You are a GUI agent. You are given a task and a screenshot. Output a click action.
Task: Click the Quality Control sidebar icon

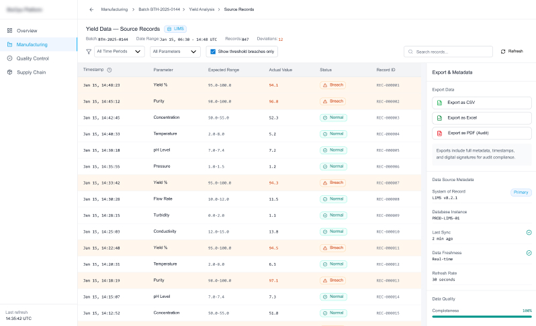coord(9,58)
